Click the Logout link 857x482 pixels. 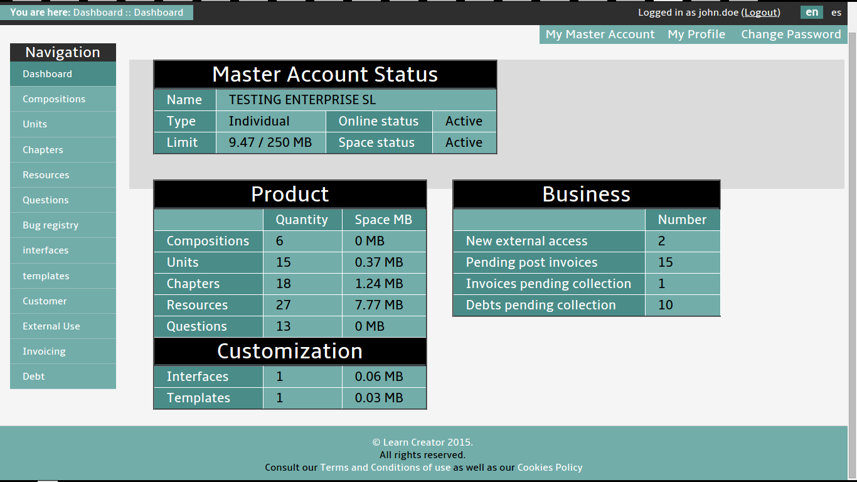point(761,13)
